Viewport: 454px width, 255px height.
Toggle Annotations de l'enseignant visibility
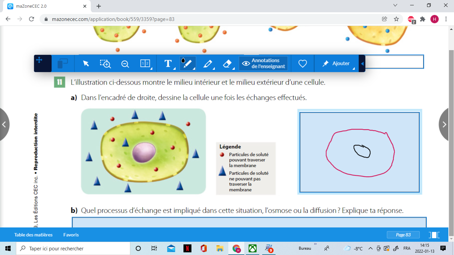pos(263,63)
